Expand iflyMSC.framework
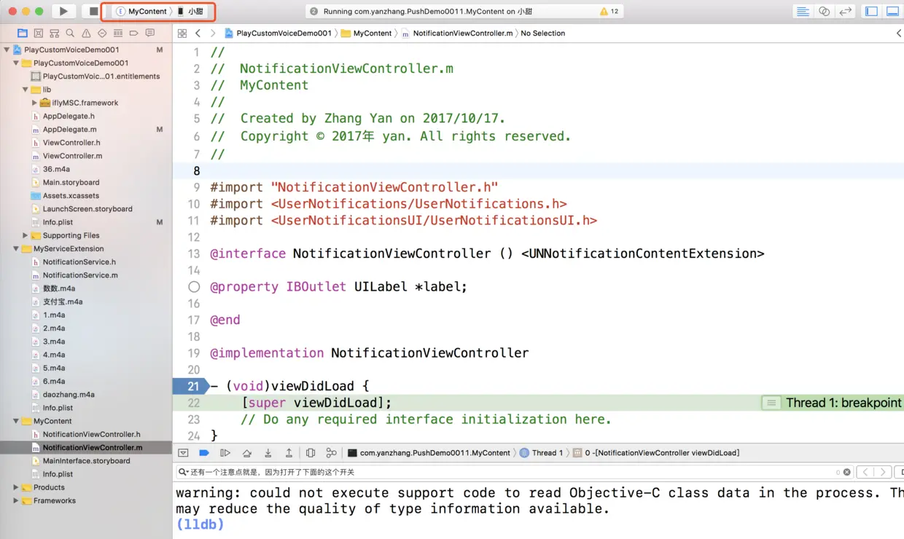 34,103
